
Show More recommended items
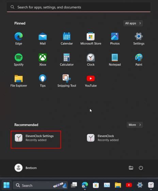point(135,125)
